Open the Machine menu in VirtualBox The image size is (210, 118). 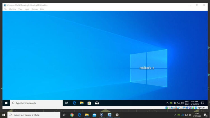tap(12, 9)
